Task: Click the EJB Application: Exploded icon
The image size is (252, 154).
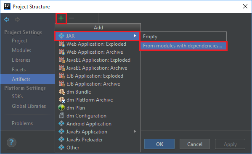Action: [61, 76]
